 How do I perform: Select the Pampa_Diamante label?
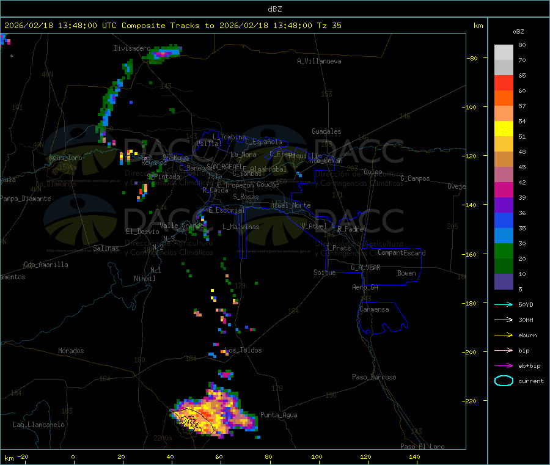point(26,199)
